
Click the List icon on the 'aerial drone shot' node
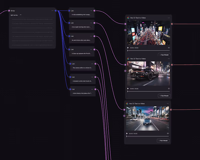(x=69, y=36)
